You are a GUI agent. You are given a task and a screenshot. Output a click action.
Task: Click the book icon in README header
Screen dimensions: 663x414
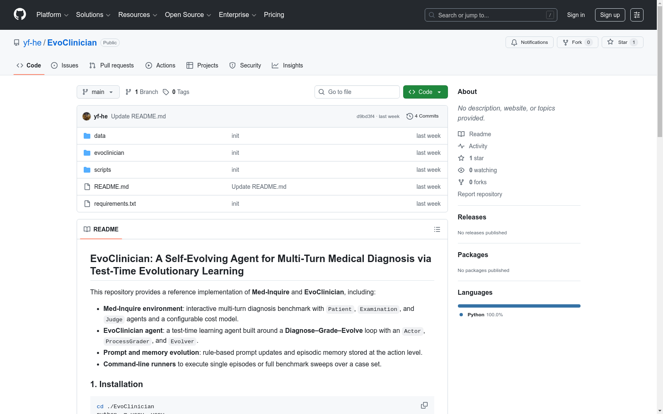point(87,229)
